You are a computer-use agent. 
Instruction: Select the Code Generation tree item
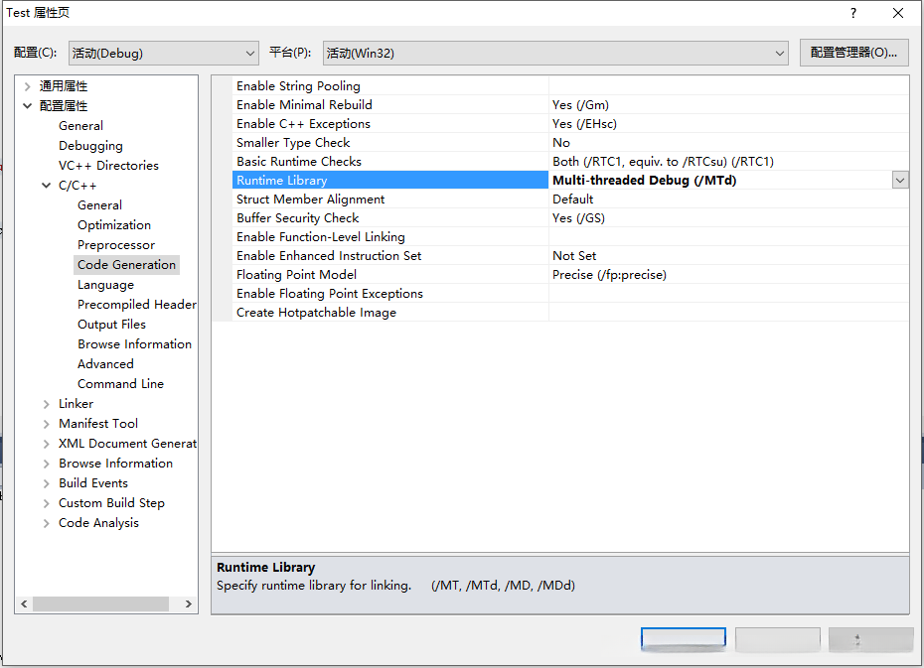point(127,265)
